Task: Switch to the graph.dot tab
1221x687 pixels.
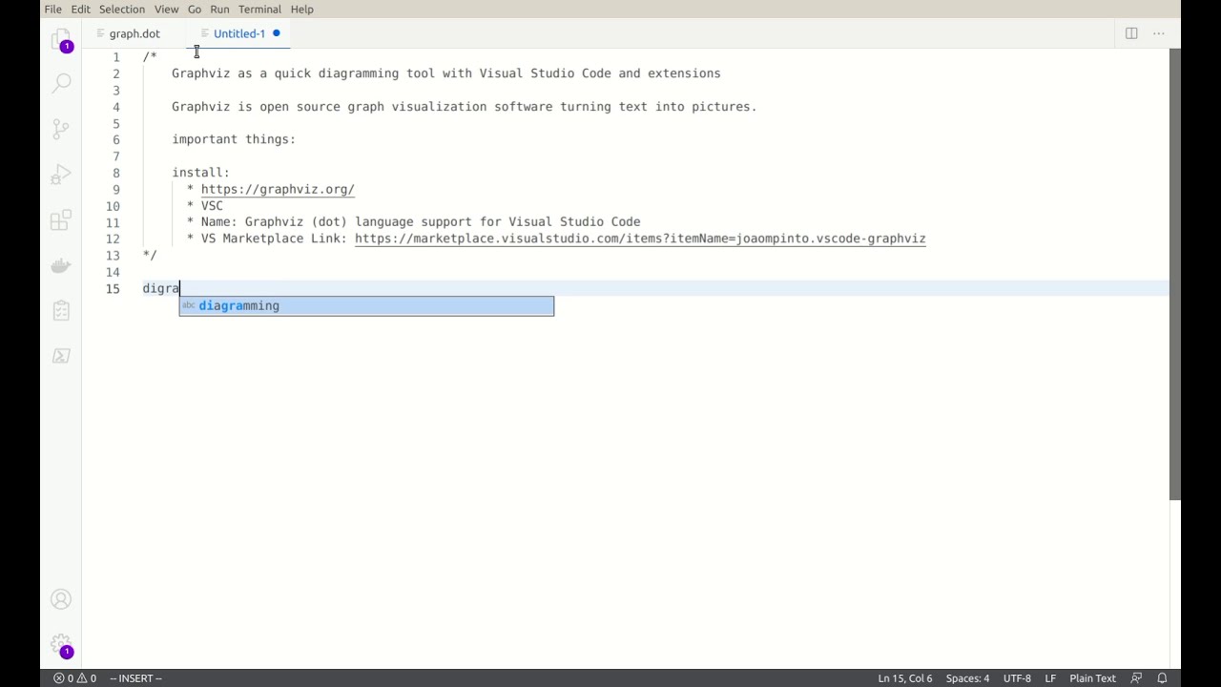Action: [x=135, y=33]
